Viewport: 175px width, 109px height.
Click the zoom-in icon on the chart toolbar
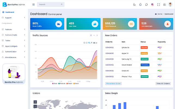84,43
